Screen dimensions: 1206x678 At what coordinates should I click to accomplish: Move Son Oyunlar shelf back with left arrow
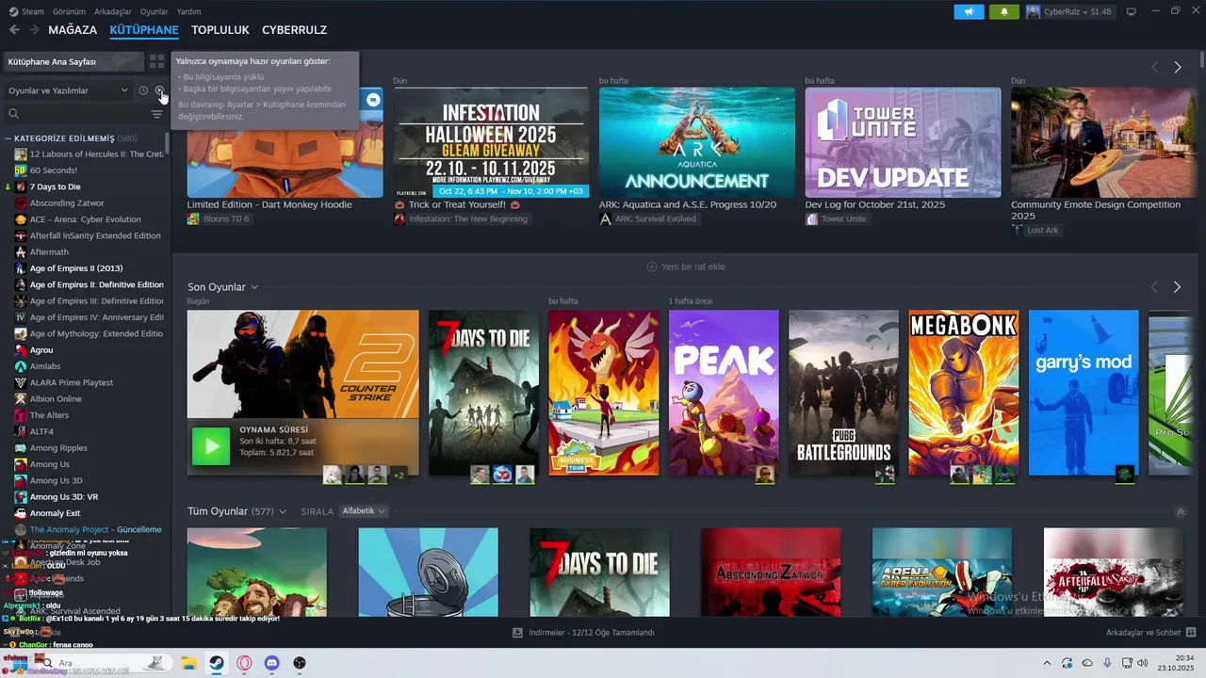click(x=1154, y=286)
